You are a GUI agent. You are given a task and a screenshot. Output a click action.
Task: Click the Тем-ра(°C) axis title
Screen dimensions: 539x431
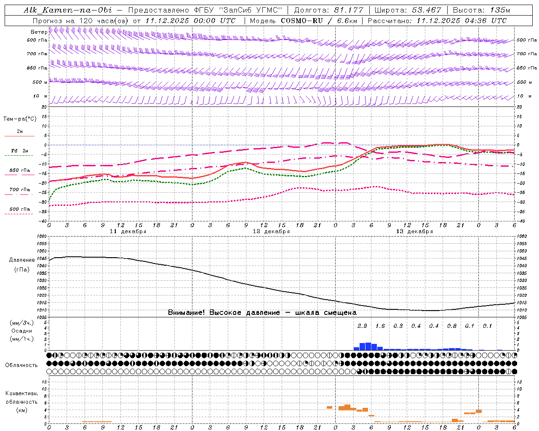point(20,119)
